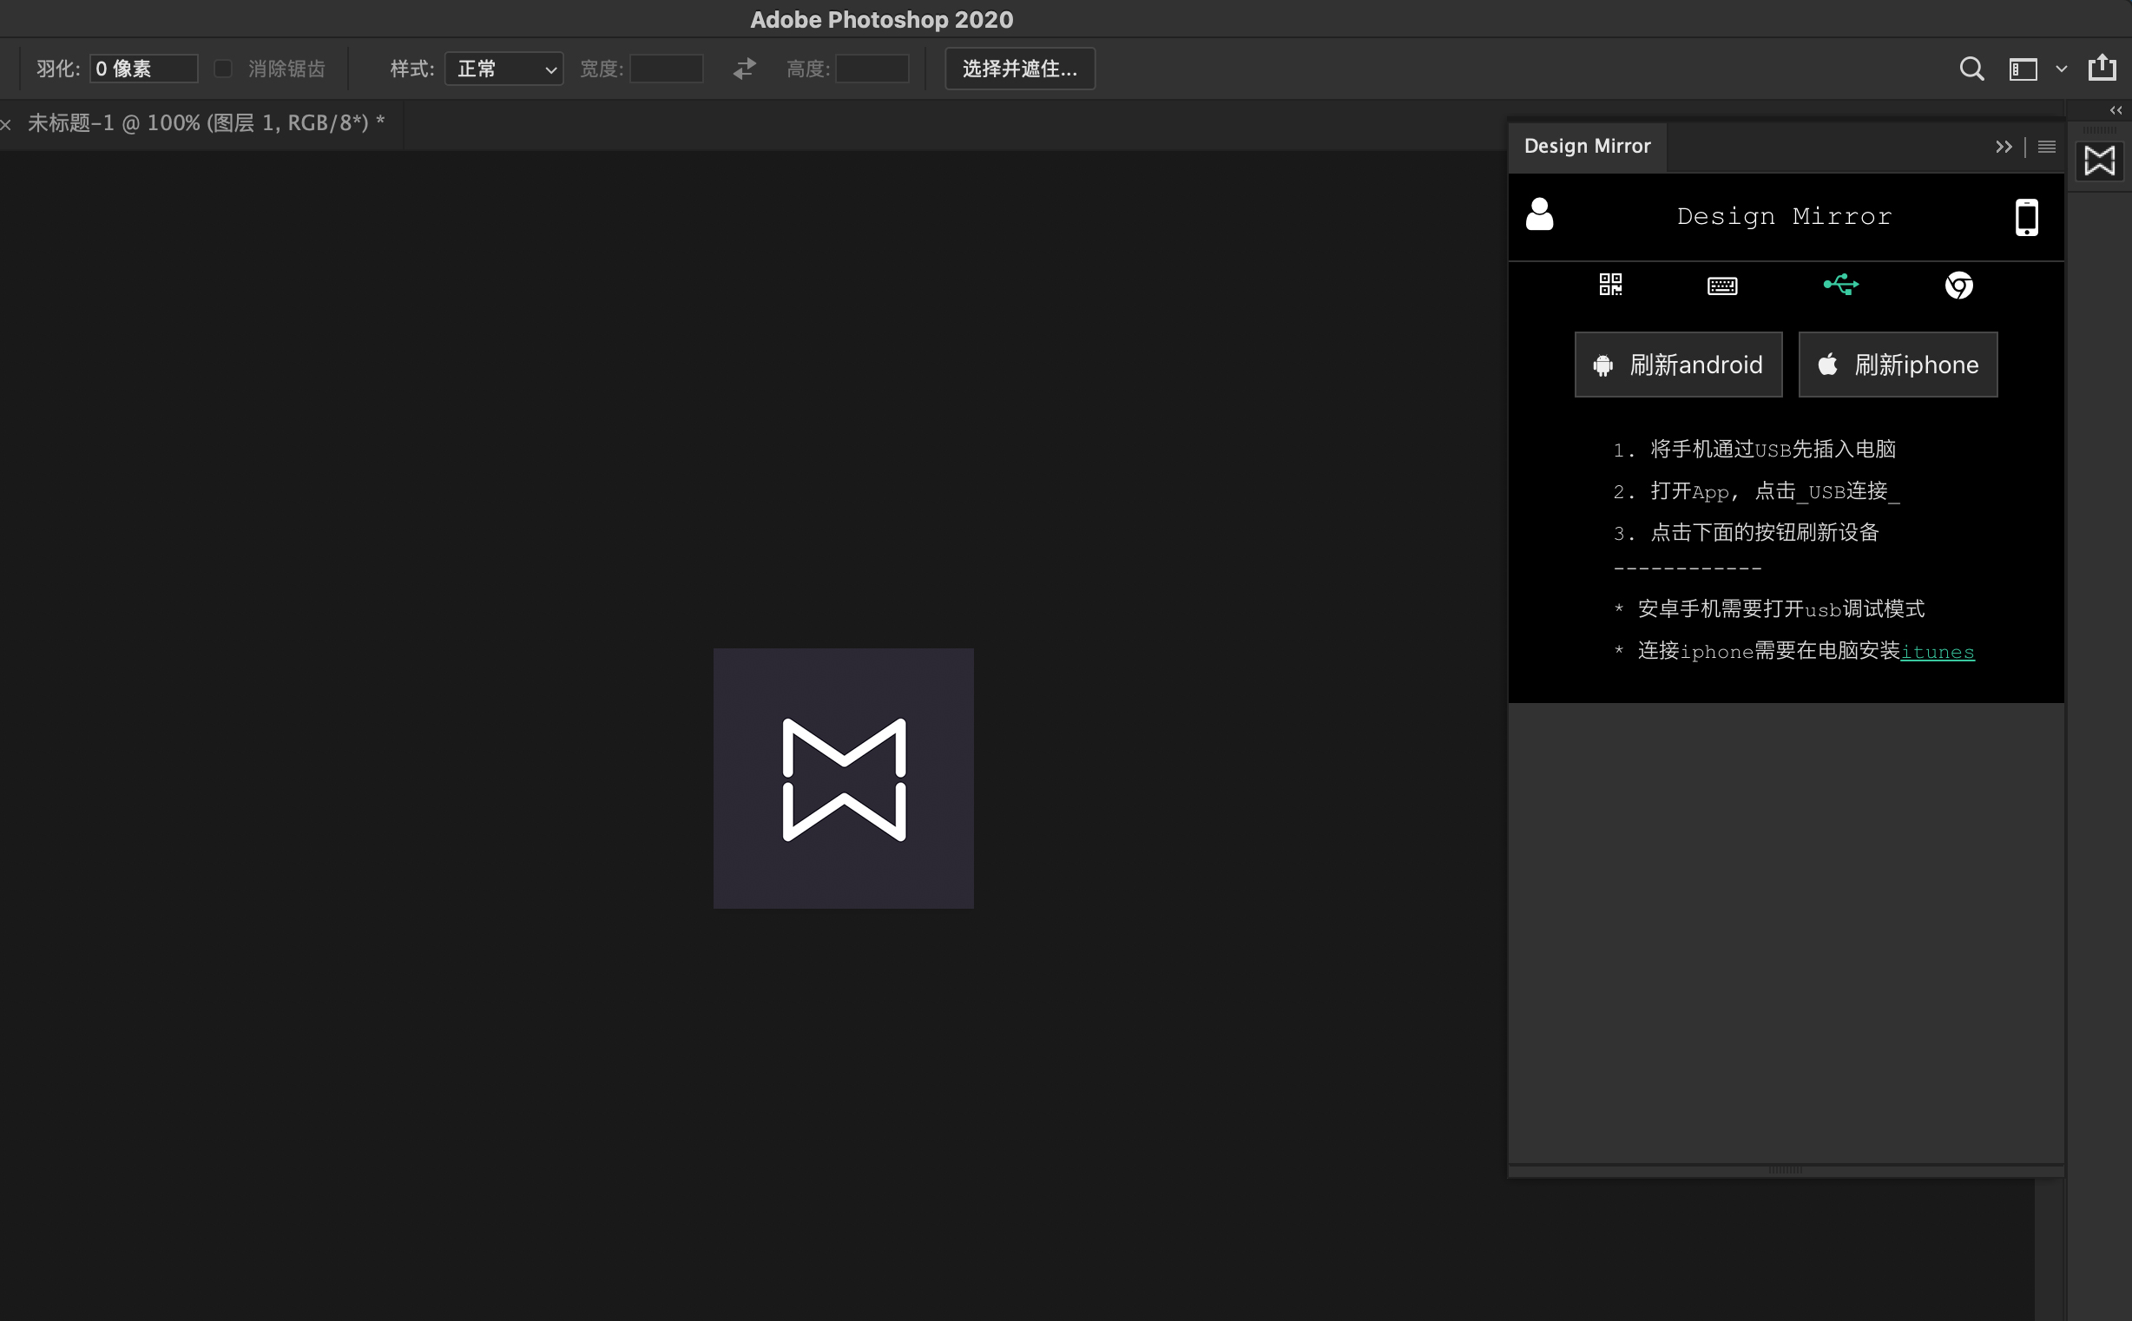Open the 样式 style dropdown
This screenshot has width=2132, height=1321.
coord(504,69)
